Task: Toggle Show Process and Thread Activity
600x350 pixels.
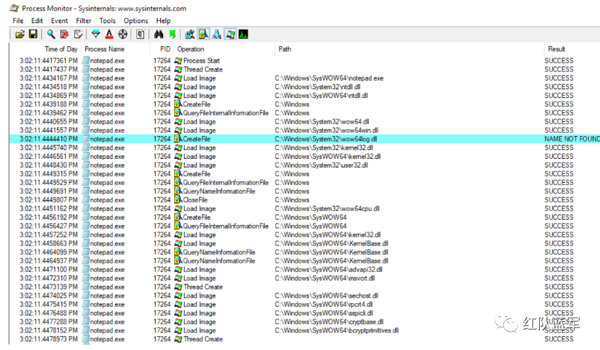Action: click(230, 34)
